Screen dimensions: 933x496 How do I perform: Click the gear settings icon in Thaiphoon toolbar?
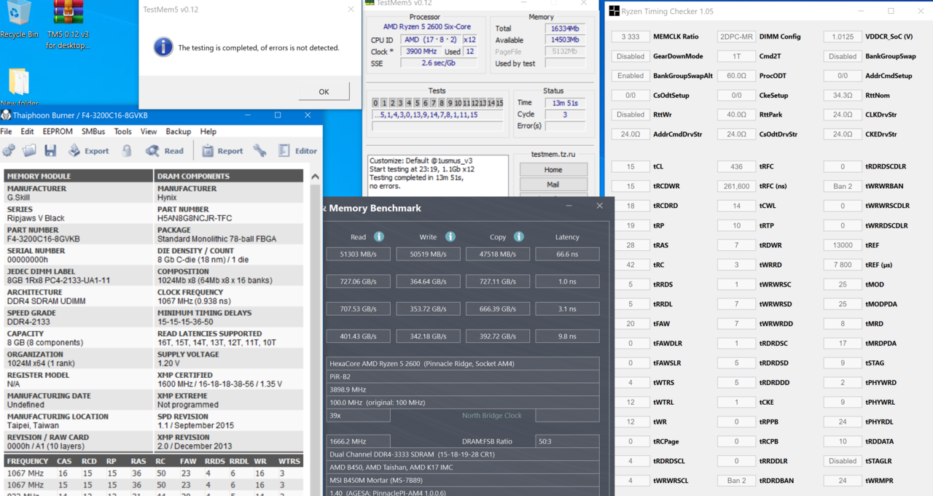click(x=9, y=151)
